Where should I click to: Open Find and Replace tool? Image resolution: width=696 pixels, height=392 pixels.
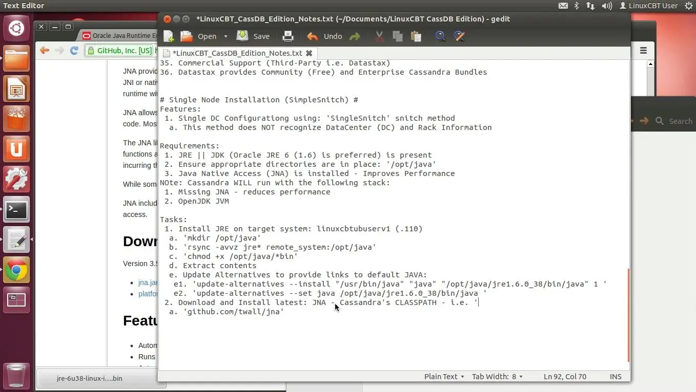point(459,36)
